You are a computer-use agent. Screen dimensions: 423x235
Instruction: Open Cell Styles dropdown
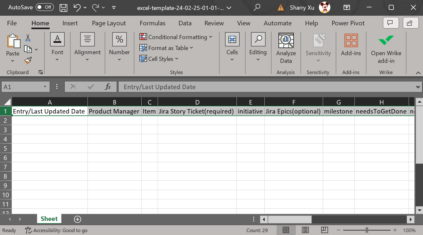(159, 59)
